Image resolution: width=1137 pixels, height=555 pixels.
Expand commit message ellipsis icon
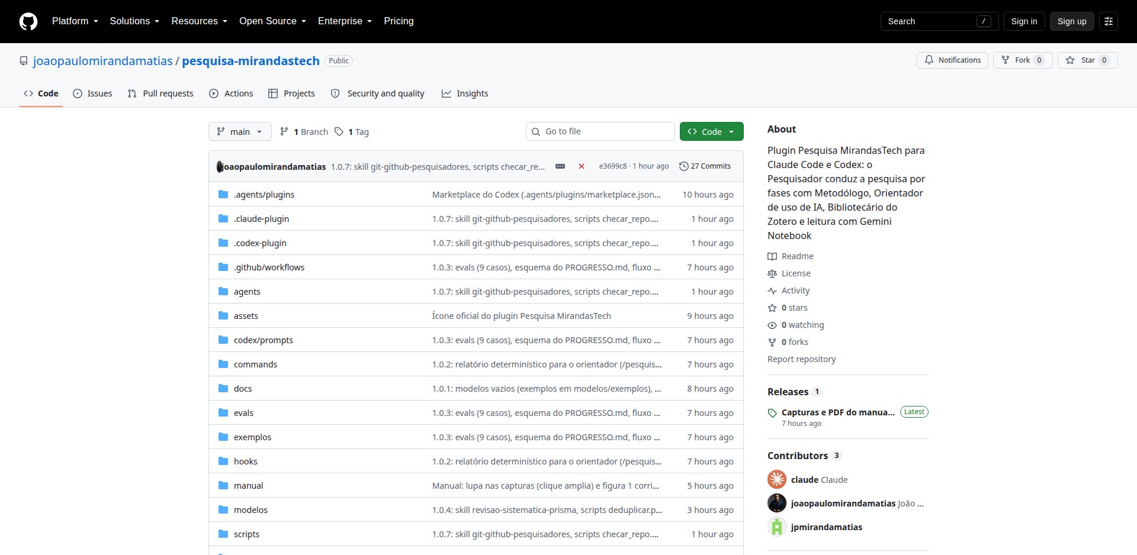(560, 166)
